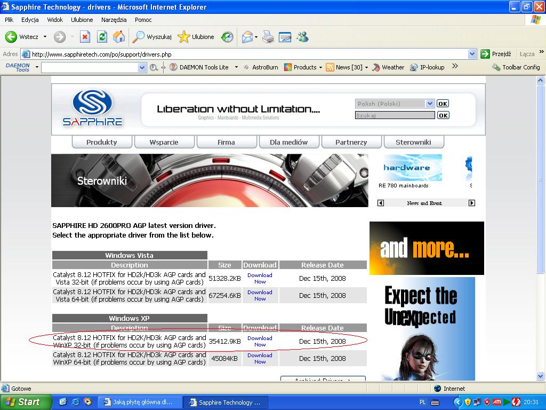Open News [30] RSS feed button
Screen dimensions: 546x410
coord(344,67)
